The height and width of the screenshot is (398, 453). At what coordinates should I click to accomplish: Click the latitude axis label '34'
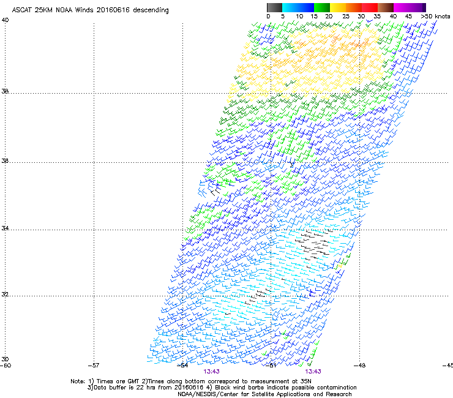(5, 228)
